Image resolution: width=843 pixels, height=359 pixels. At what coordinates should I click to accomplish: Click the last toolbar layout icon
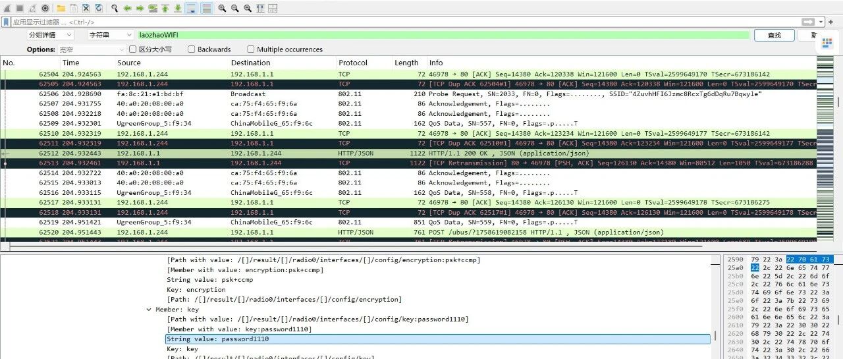click(273, 9)
